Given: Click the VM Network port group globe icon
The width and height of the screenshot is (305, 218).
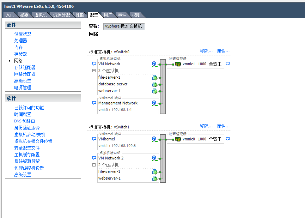Looking at the screenshot, I should click(x=154, y=64).
